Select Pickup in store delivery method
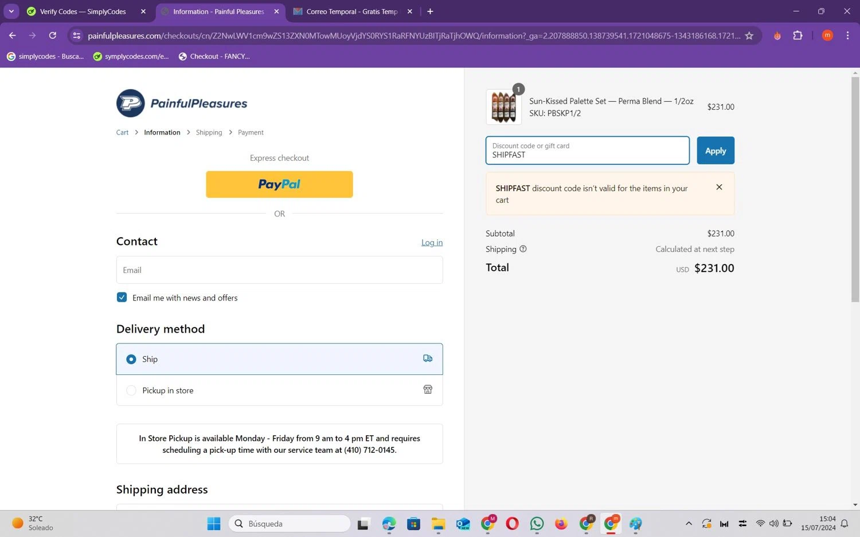This screenshot has height=537, width=860. tap(279, 390)
